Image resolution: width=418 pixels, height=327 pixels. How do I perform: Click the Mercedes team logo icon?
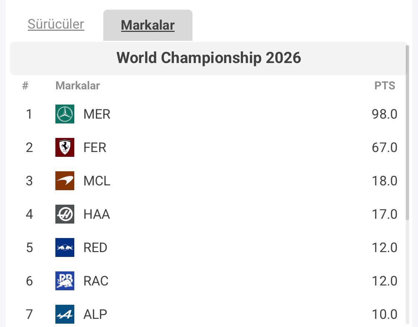tap(65, 114)
